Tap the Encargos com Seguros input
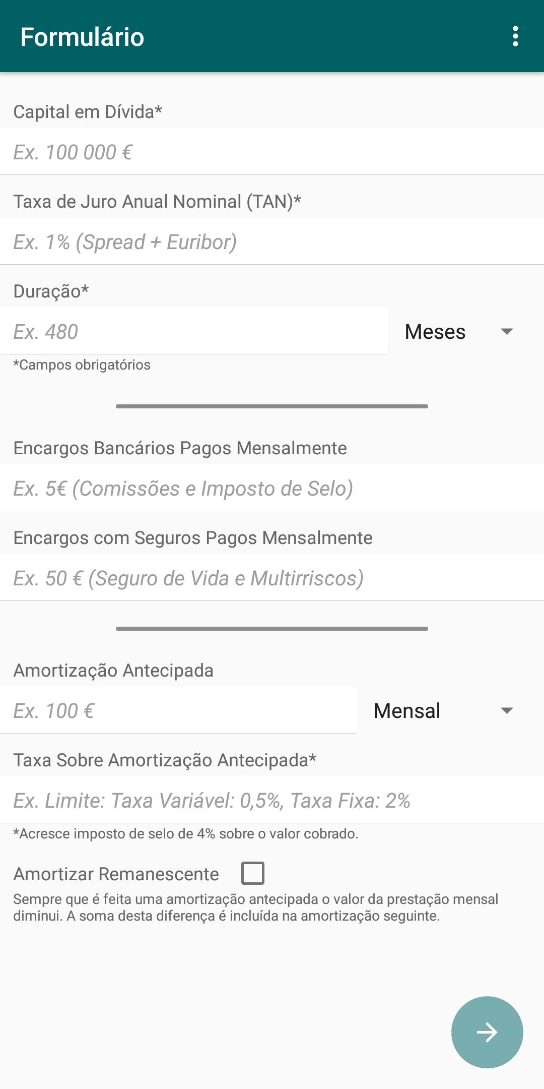This screenshot has height=1089, width=544. tap(272, 578)
